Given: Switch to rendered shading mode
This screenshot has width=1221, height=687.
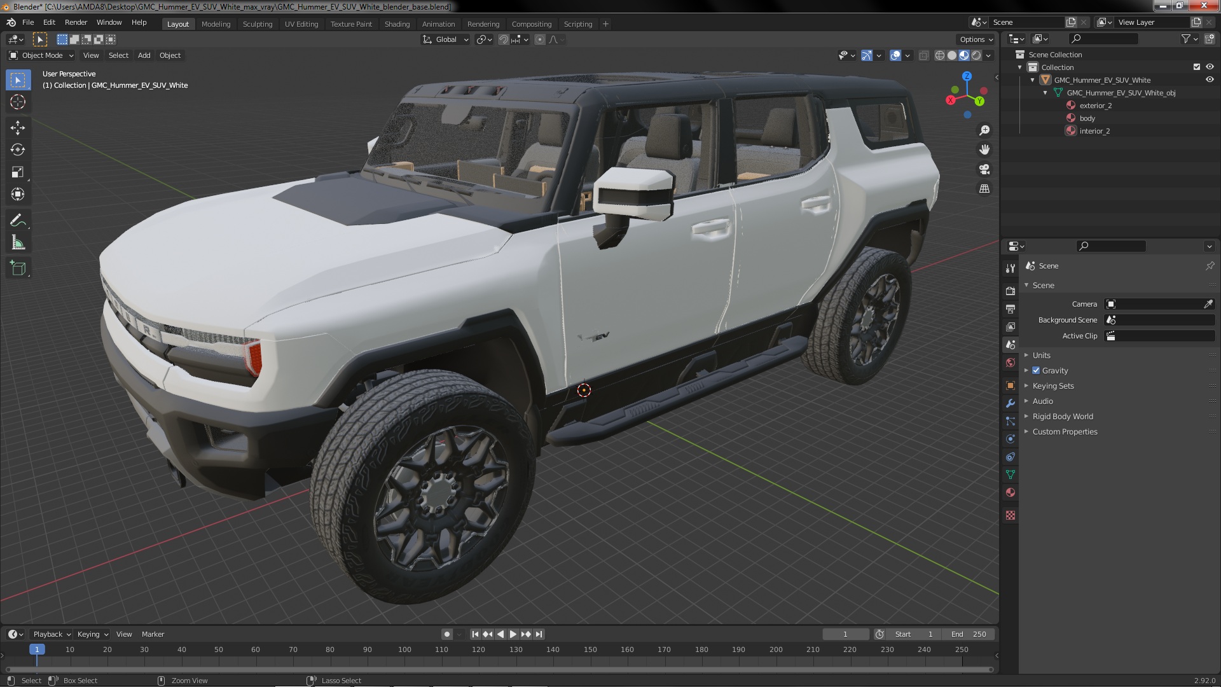Looking at the screenshot, I should (976, 55).
